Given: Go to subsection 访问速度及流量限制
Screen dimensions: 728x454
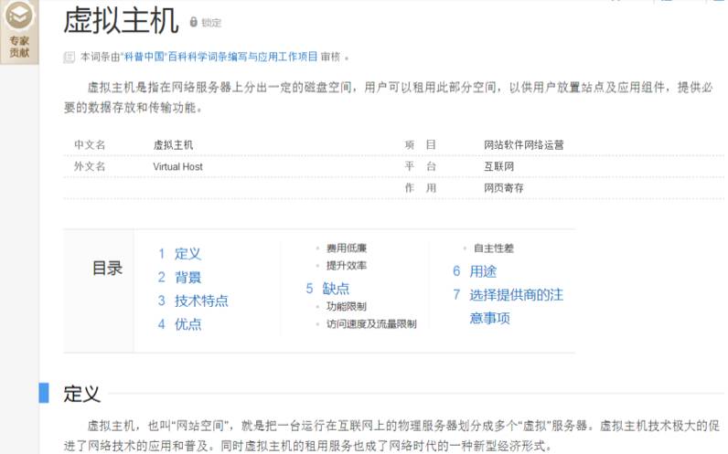Looking at the screenshot, I should click(371, 323).
